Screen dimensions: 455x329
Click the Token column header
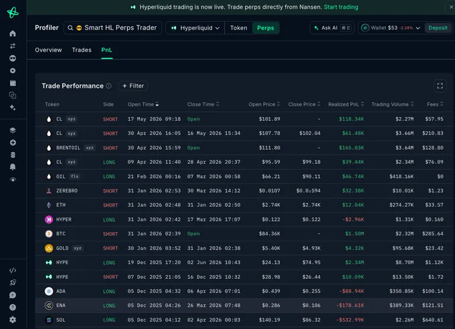[x=52, y=104]
